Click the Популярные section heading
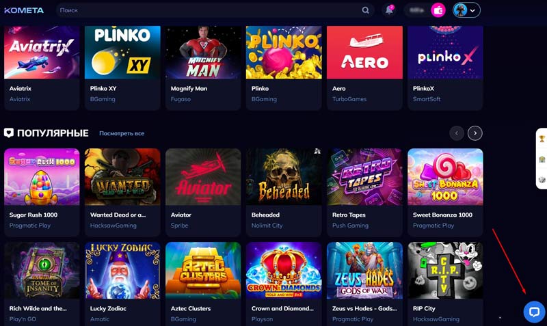547x326 pixels. click(53, 133)
